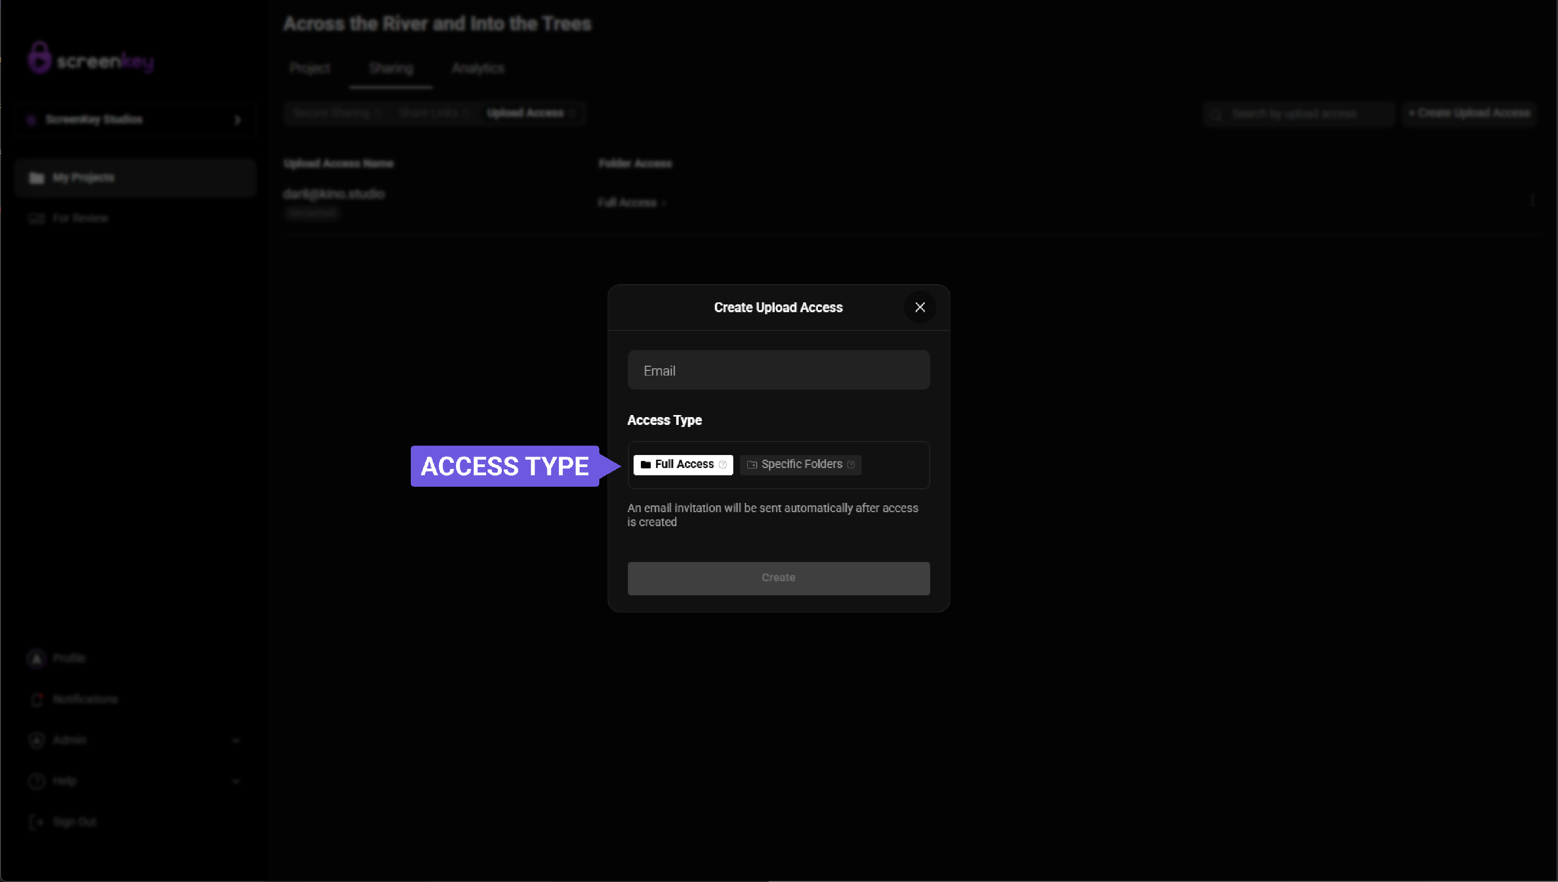This screenshot has height=882, width=1558.
Task: Open Notifications in the sidebar
Action: [135, 699]
